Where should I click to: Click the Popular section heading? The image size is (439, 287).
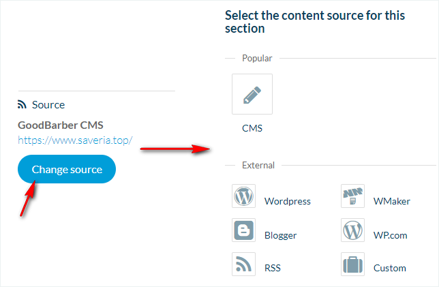pyautogui.click(x=257, y=59)
